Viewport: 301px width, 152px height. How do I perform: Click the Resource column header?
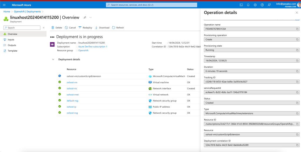click(71, 69)
